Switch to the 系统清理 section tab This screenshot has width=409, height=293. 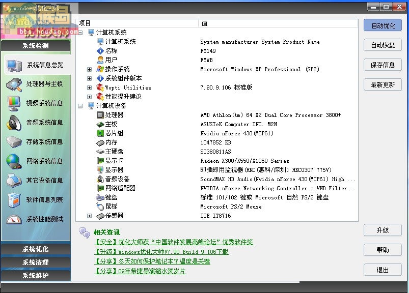click(36, 262)
